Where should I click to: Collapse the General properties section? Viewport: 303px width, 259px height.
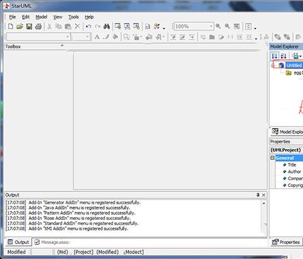pos(273,158)
